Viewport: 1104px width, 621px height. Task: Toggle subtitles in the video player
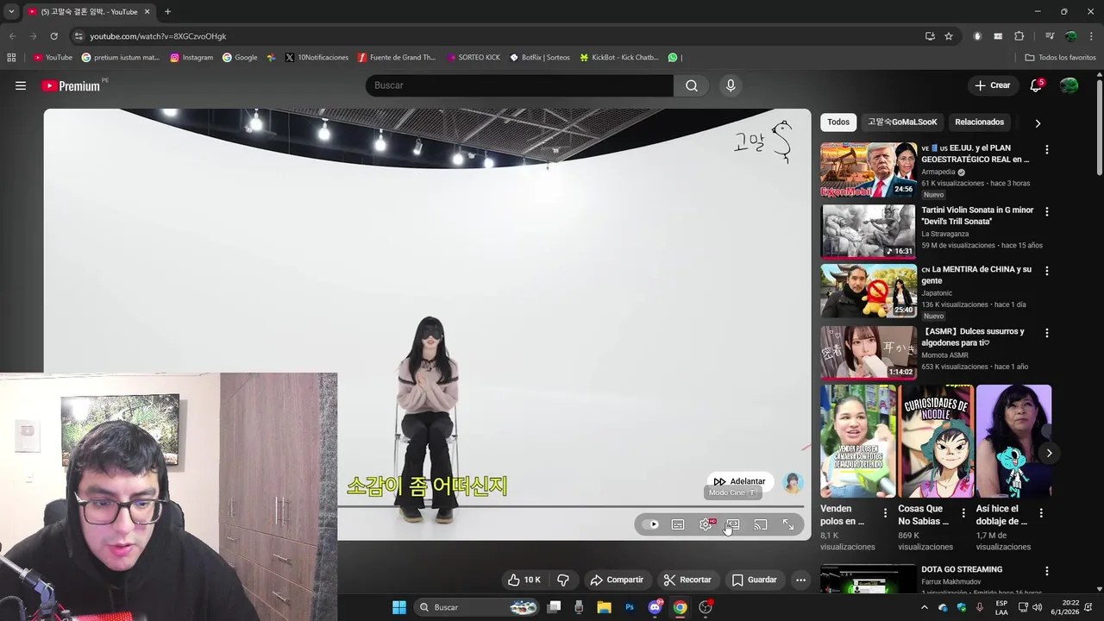click(x=678, y=524)
